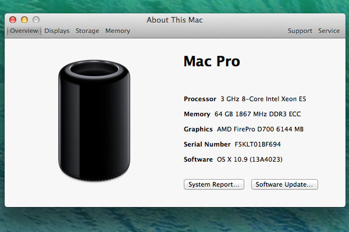
Task: Click the Software Update... button
Action: click(x=284, y=184)
